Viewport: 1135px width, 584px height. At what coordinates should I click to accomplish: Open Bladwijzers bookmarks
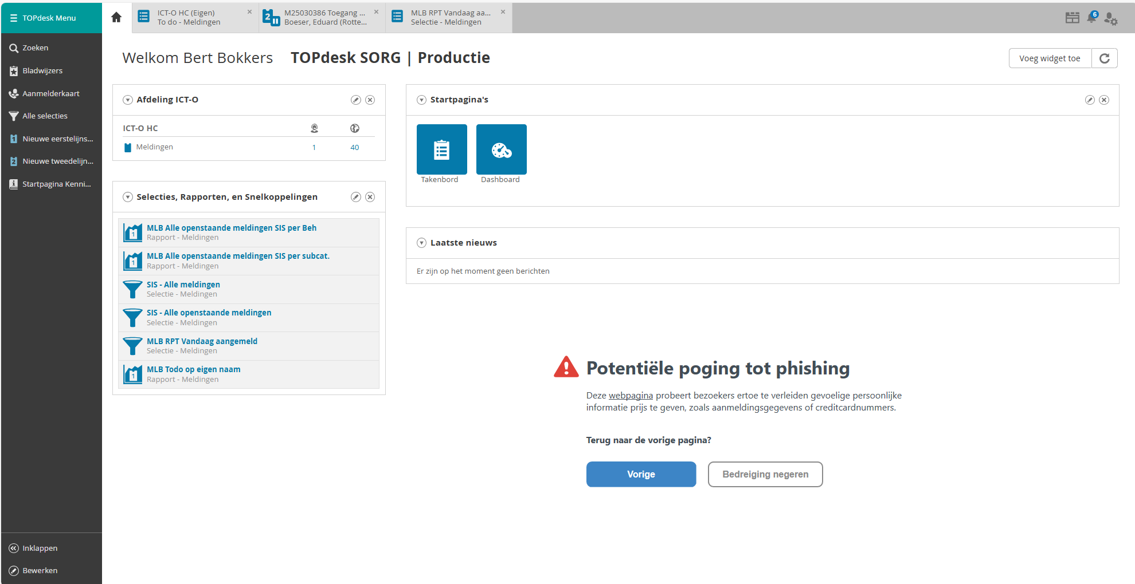click(x=52, y=71)
